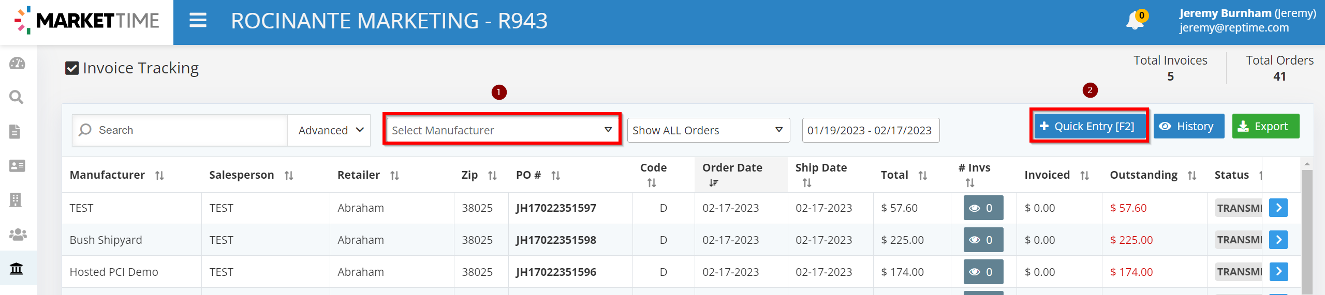This screenshot has height=295, width=1325.
Task: Open the notifications bell
Action: click(x=1136, y=21)
